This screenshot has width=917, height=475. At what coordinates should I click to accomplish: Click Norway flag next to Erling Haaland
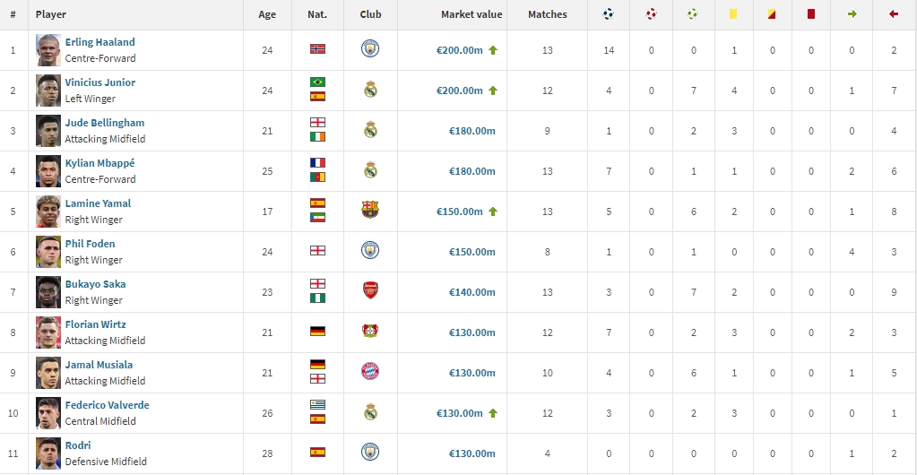click(316, 49)
